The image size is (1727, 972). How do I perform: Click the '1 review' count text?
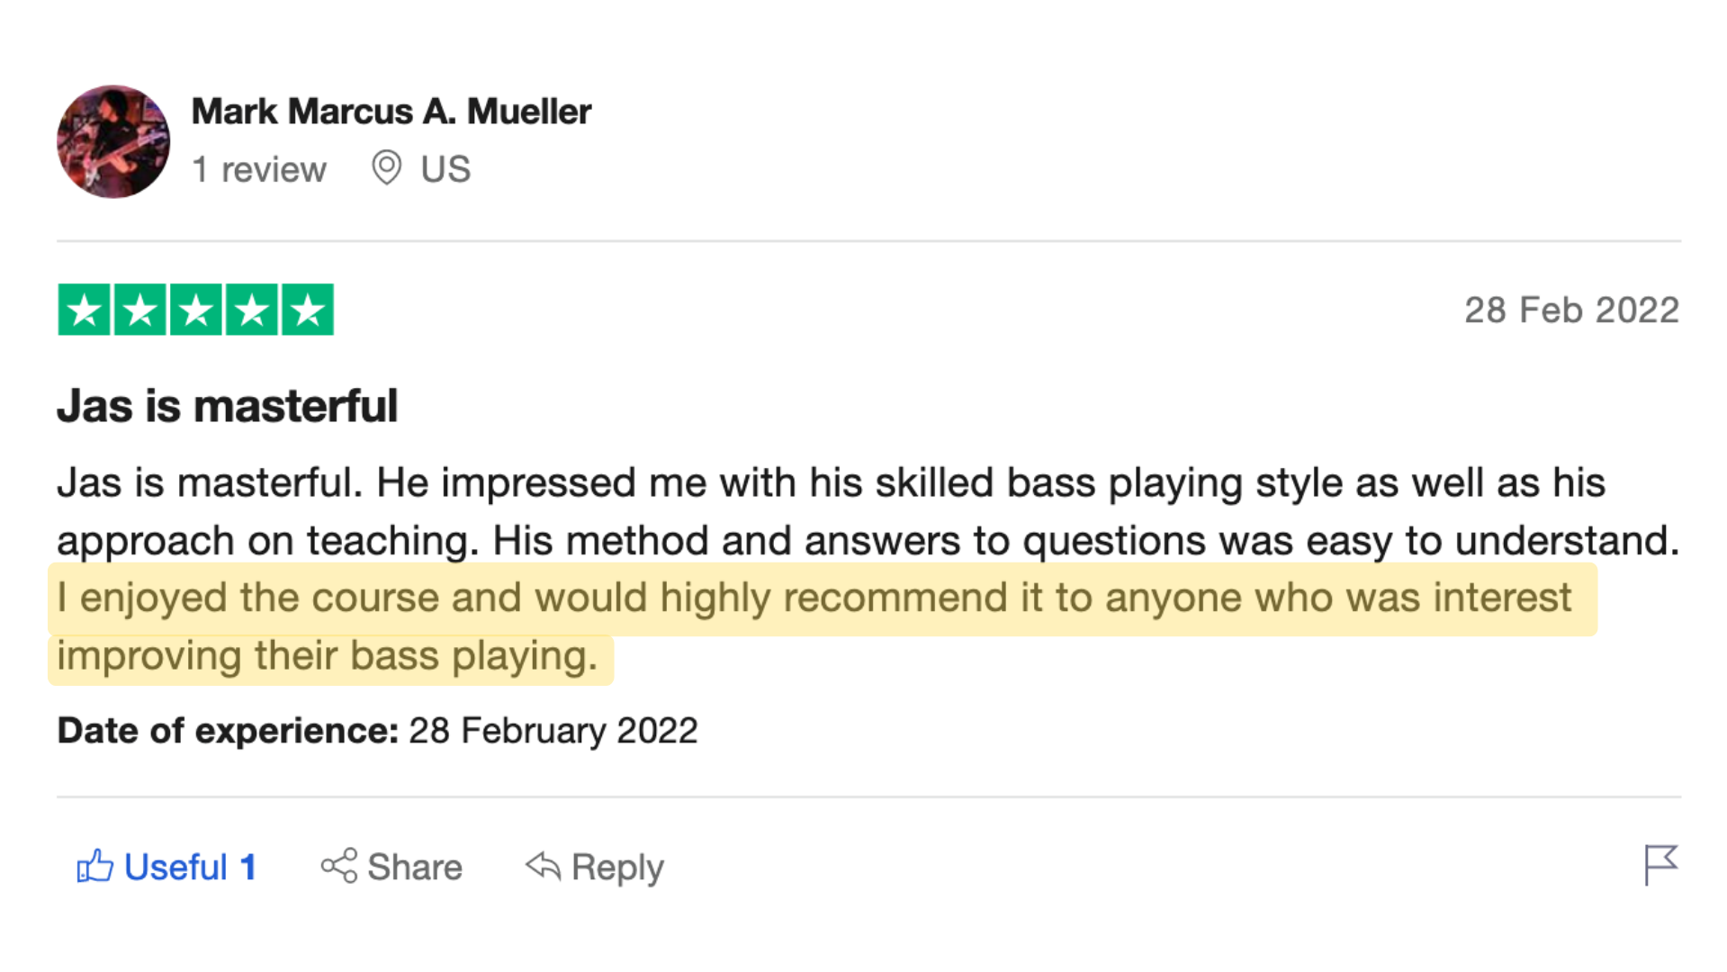[x=259, y=169]
